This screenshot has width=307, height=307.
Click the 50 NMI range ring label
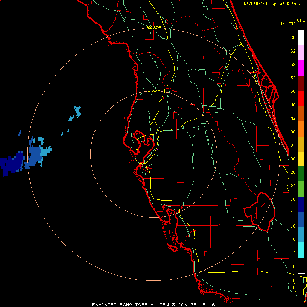click(x=153, y=91)
